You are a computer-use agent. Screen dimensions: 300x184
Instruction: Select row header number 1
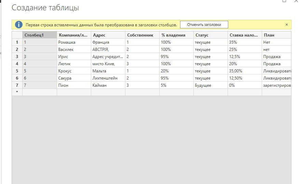pos(17,42)
